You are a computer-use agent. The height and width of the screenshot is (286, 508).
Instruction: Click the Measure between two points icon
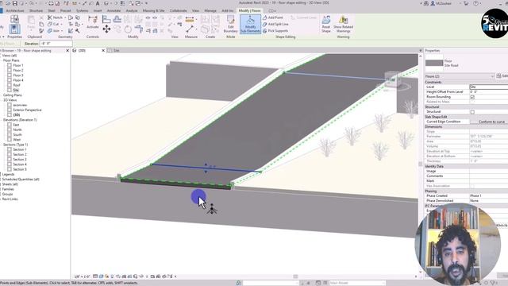(x=190, y=29)
